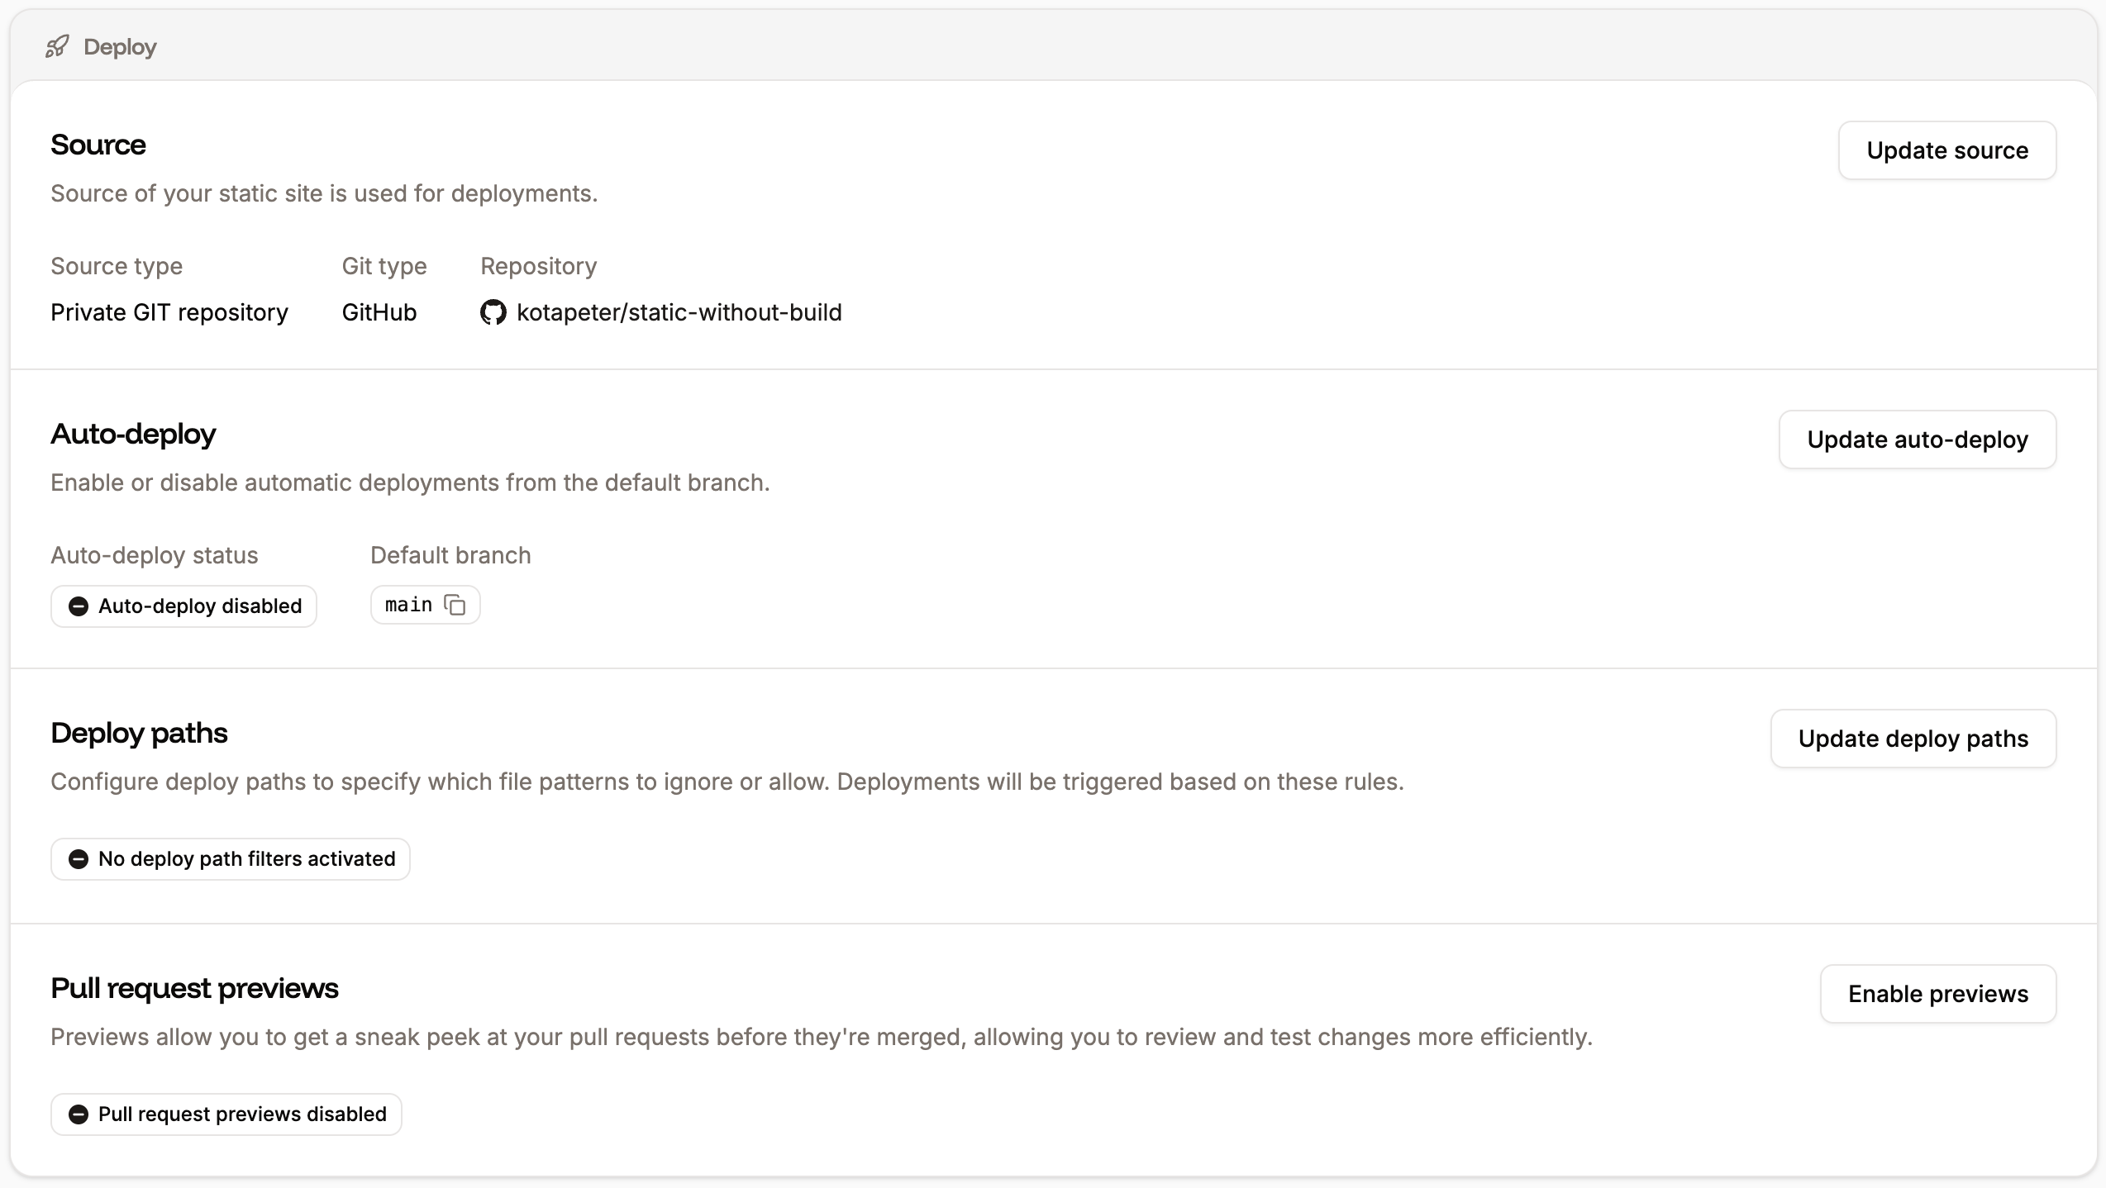Open the Update auto-deploy settings
This screenshot has width=2106, height=1188.
1918,440
